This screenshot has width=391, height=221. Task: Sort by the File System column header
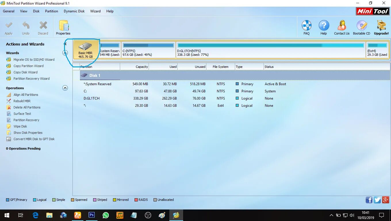coord(221,67)
